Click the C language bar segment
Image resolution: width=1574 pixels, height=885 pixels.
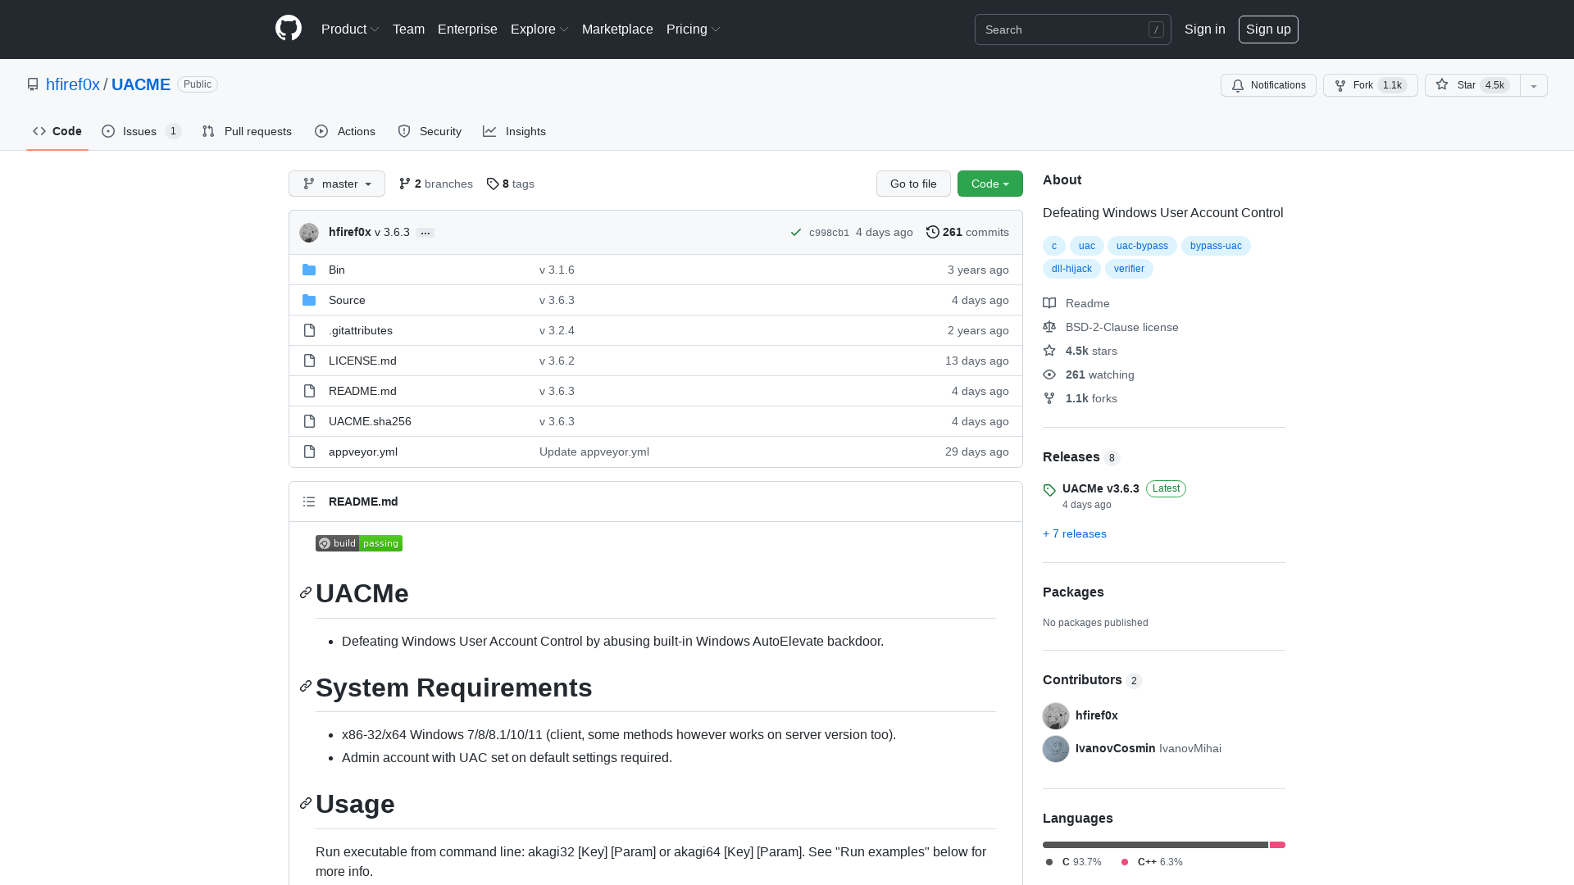[1155, 845]
